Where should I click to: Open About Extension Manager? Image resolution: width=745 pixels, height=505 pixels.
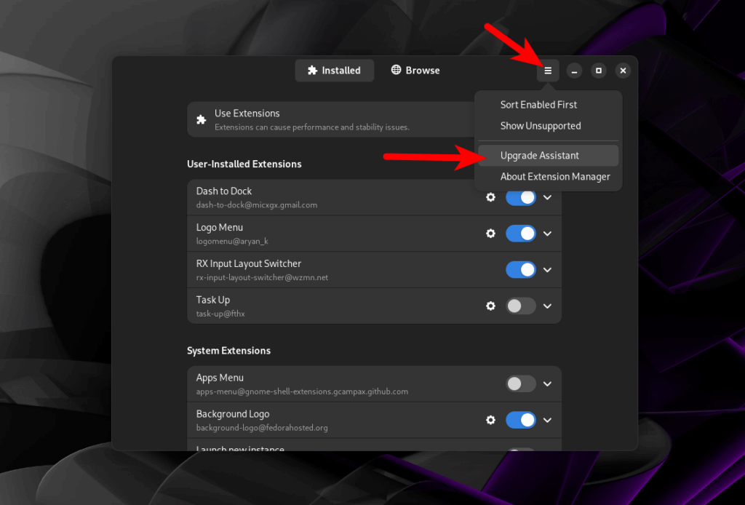coord(555,177)
